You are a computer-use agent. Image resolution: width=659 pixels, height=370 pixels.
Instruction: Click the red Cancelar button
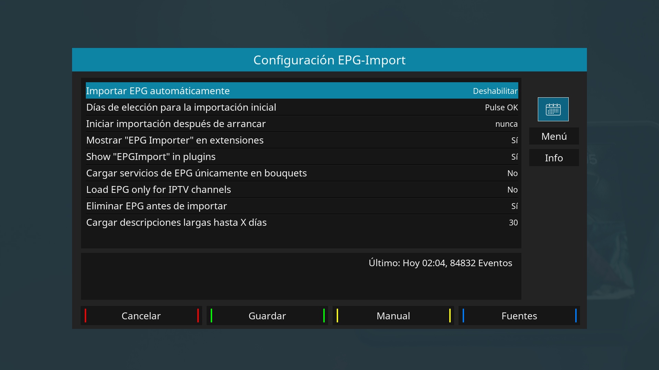(141, 316)
